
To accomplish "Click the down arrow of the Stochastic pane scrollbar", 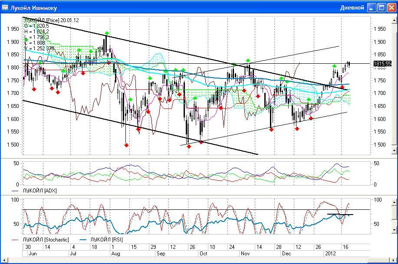I will point(394,230).
